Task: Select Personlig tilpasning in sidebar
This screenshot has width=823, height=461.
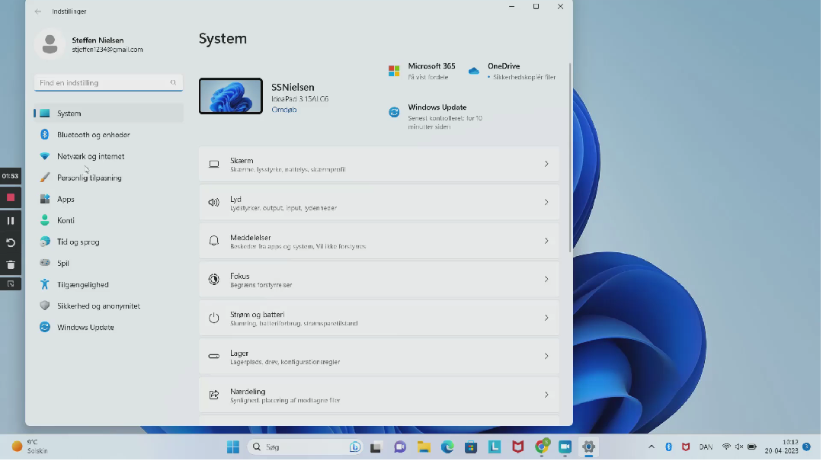Action: [x=88, y=178]
